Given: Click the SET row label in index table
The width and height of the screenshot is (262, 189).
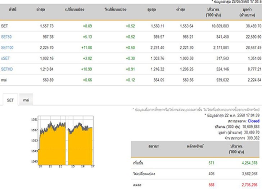Looking at the screenshot, I should coord(4,26).
